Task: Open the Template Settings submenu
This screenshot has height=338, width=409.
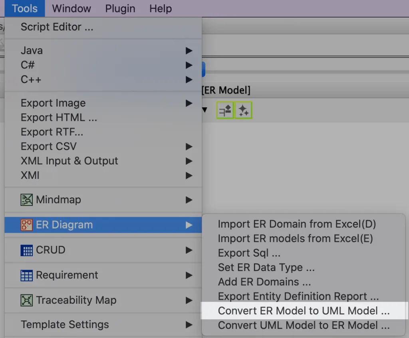Action: point(103,325)
